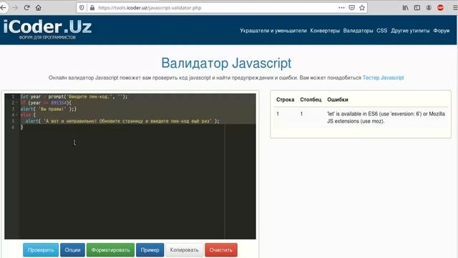458x258 pixels.
Task: Collapse the if block fold arrow on line 2
Action: click(16, 103)
